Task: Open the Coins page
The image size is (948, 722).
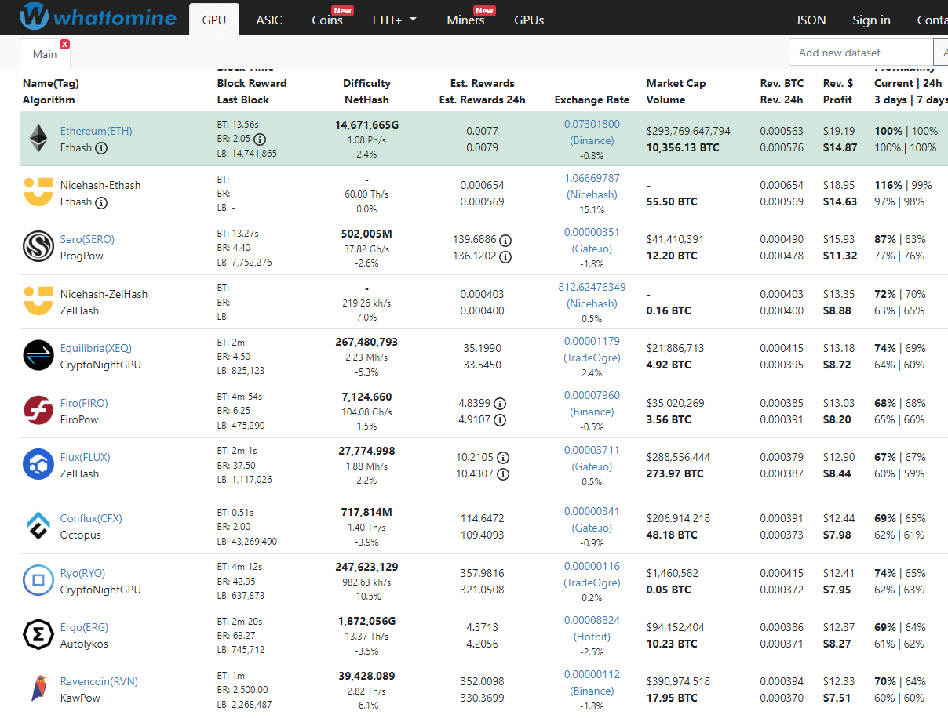Action: click(327, 20)
